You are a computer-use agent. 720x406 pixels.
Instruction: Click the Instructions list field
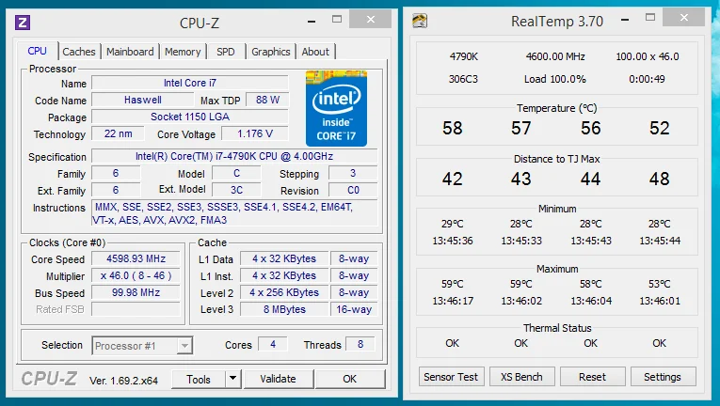click(x=234, y=213)
